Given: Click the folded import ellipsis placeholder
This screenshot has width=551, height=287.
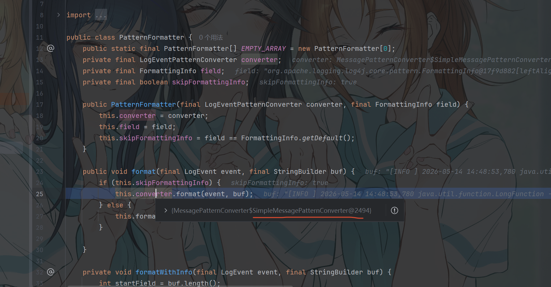Looking at the screenshot, I should click(101, 15).
